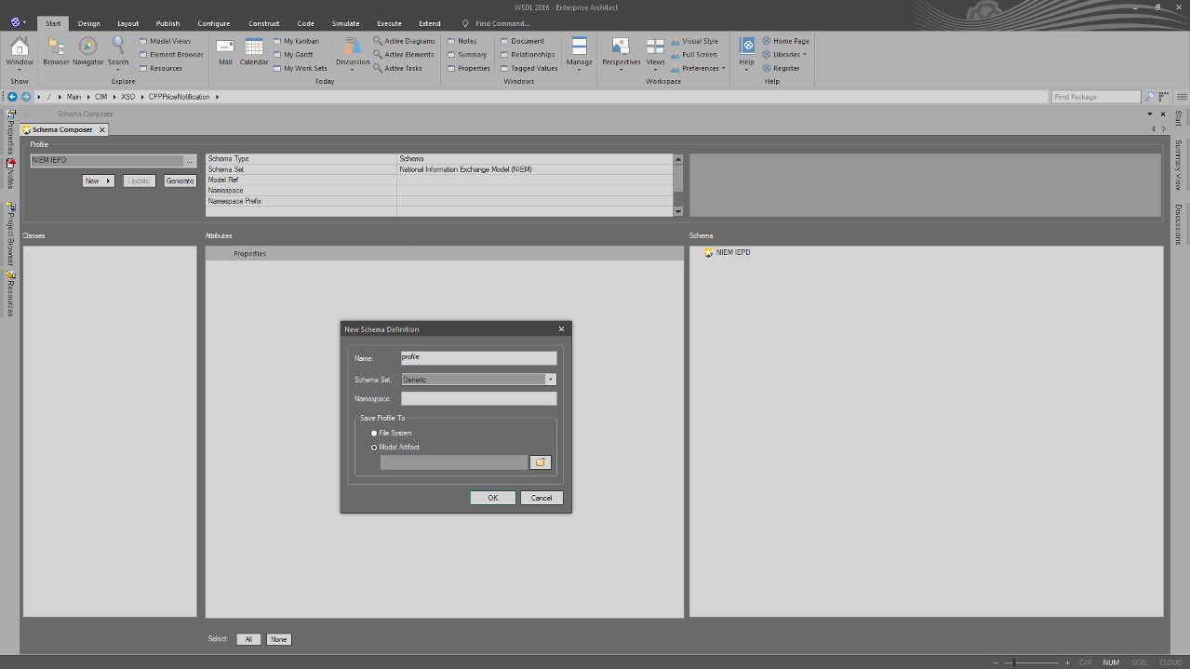
Task: Click the CPPPriceNotification breadcrumb
Action: point(180,97)
